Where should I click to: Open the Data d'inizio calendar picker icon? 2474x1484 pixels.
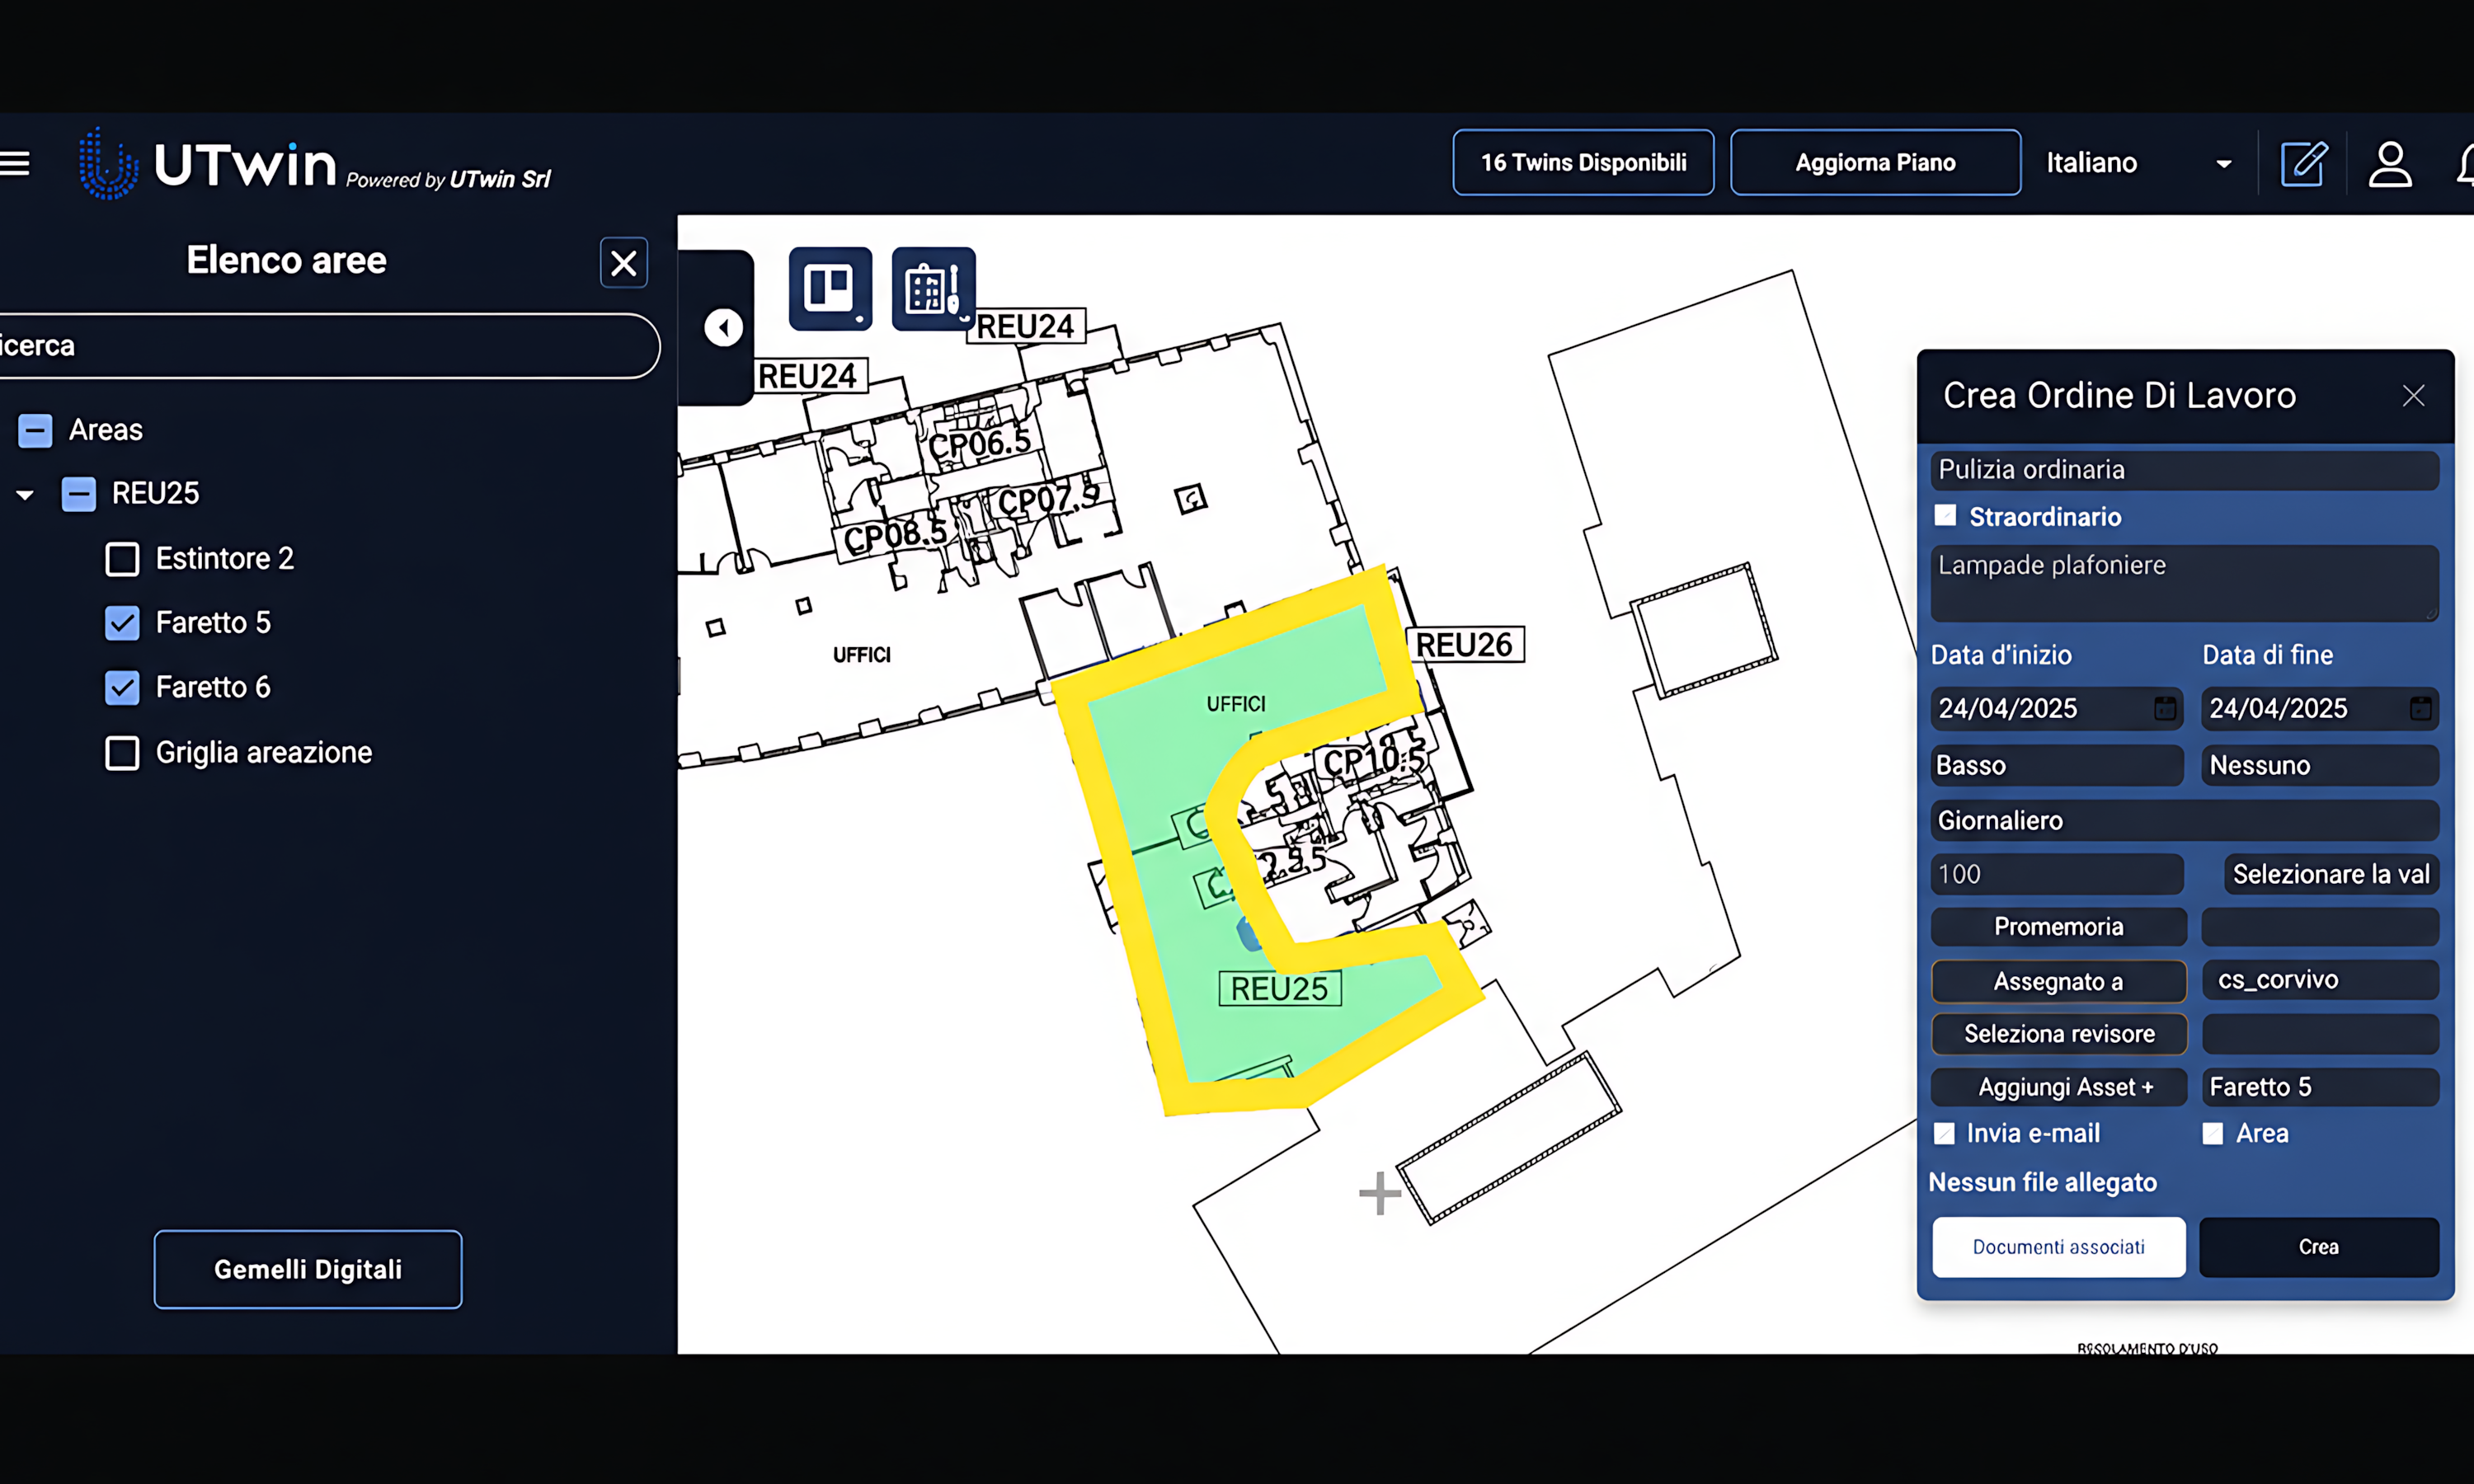pyautogui.click(x=2165, y=708)
